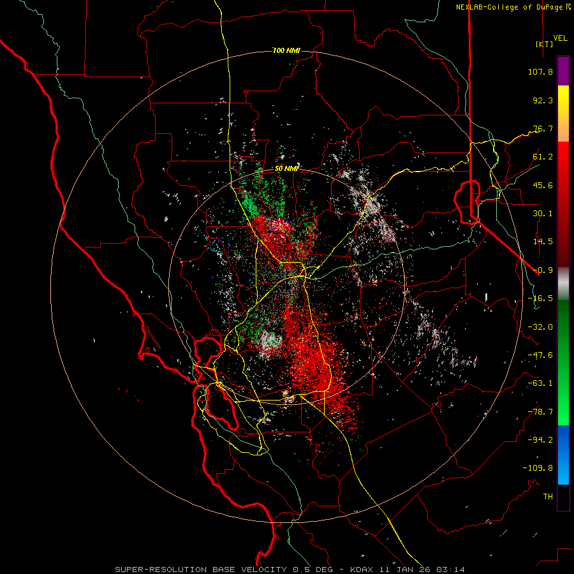574x574 pixels.
Task: Select the -94.2 scale value
Action: (540, 439)
